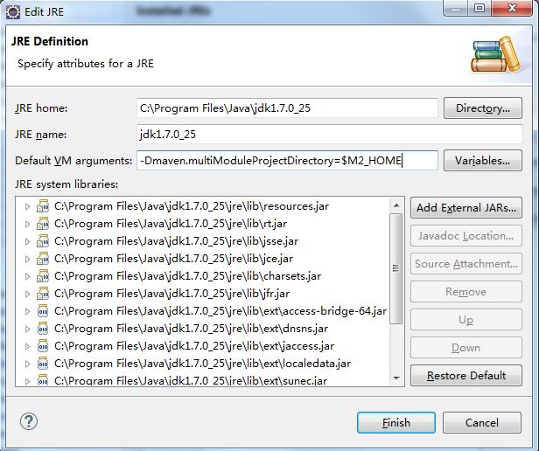Click the 'JRE system libraries:' label
Image resolution: width=539 pixels, height=451 pixels.
coord(66,184)
